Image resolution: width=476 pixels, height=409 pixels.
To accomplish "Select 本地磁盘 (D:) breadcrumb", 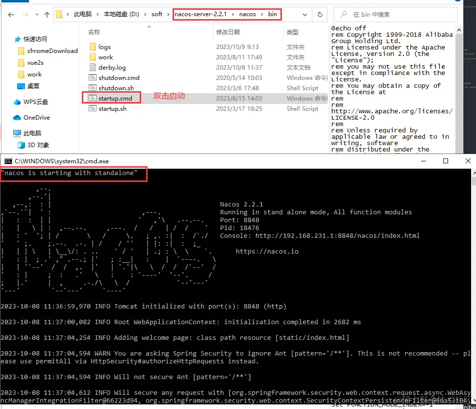I will tap(121, 14).
